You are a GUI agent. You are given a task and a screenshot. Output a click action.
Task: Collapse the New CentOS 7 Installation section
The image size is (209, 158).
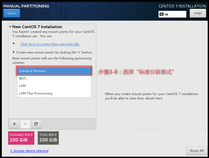pyautogui.click(x=10, y=27)
